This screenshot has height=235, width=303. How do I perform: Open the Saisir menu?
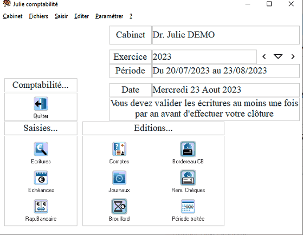61,16
